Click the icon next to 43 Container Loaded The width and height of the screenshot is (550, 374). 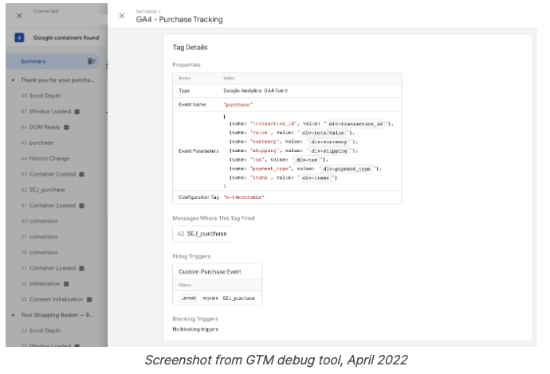[x=82, y=174]
